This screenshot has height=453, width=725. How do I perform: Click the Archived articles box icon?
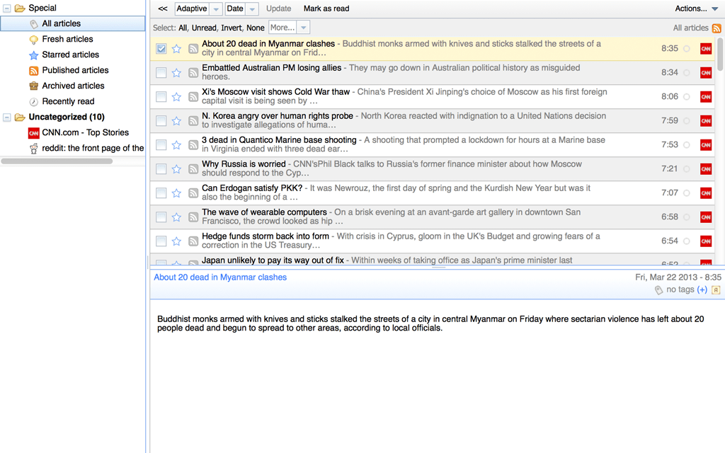click(x=33, y=85)
